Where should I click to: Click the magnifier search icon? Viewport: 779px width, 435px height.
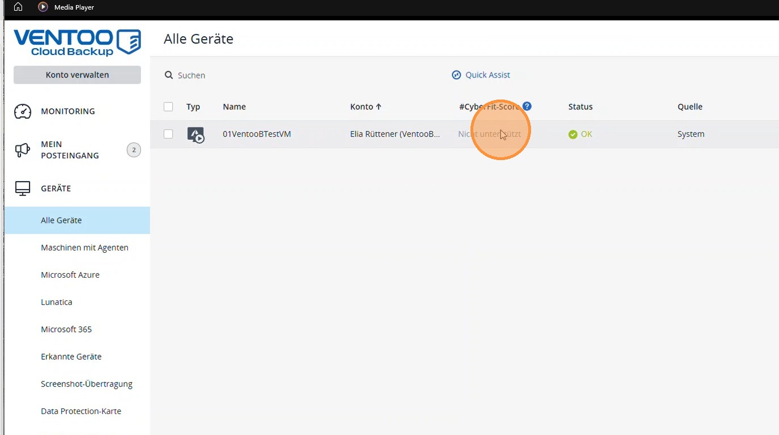pos(169,75)
